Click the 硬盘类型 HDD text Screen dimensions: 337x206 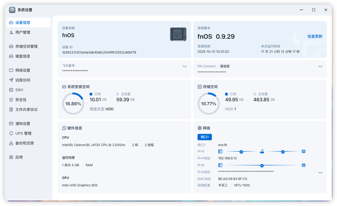[102, 109]
